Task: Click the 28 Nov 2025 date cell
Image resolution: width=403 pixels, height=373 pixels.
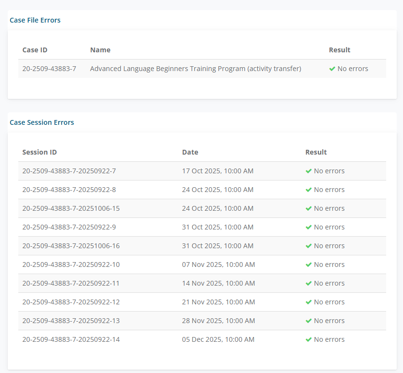Action: click(x=218, y=321)
